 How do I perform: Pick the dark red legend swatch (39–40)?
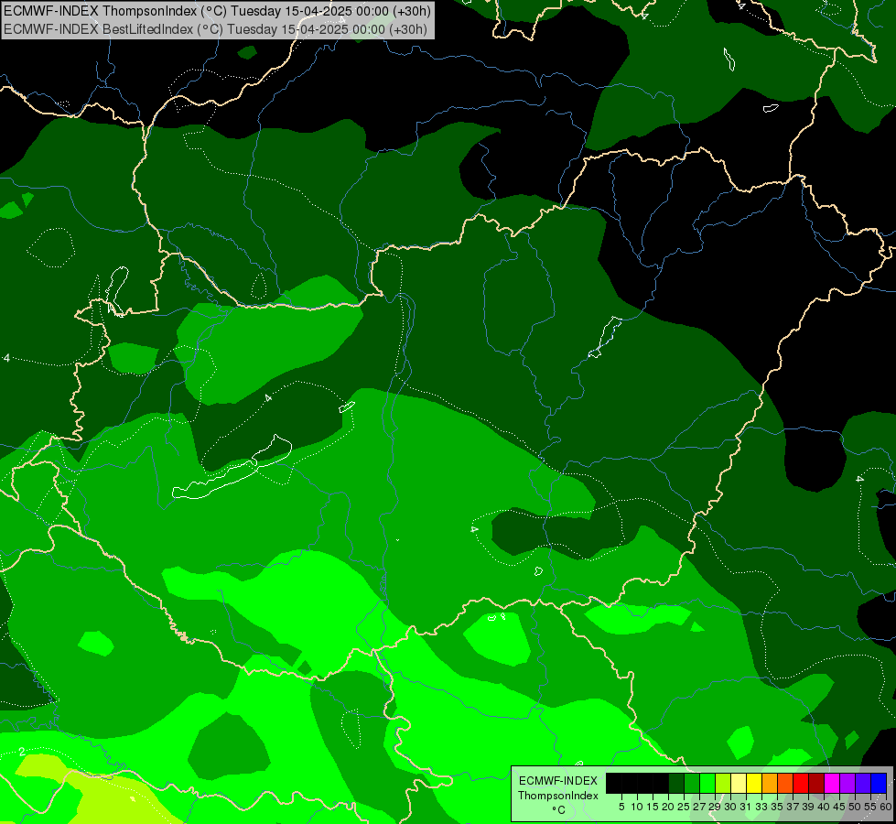(815, 783)
